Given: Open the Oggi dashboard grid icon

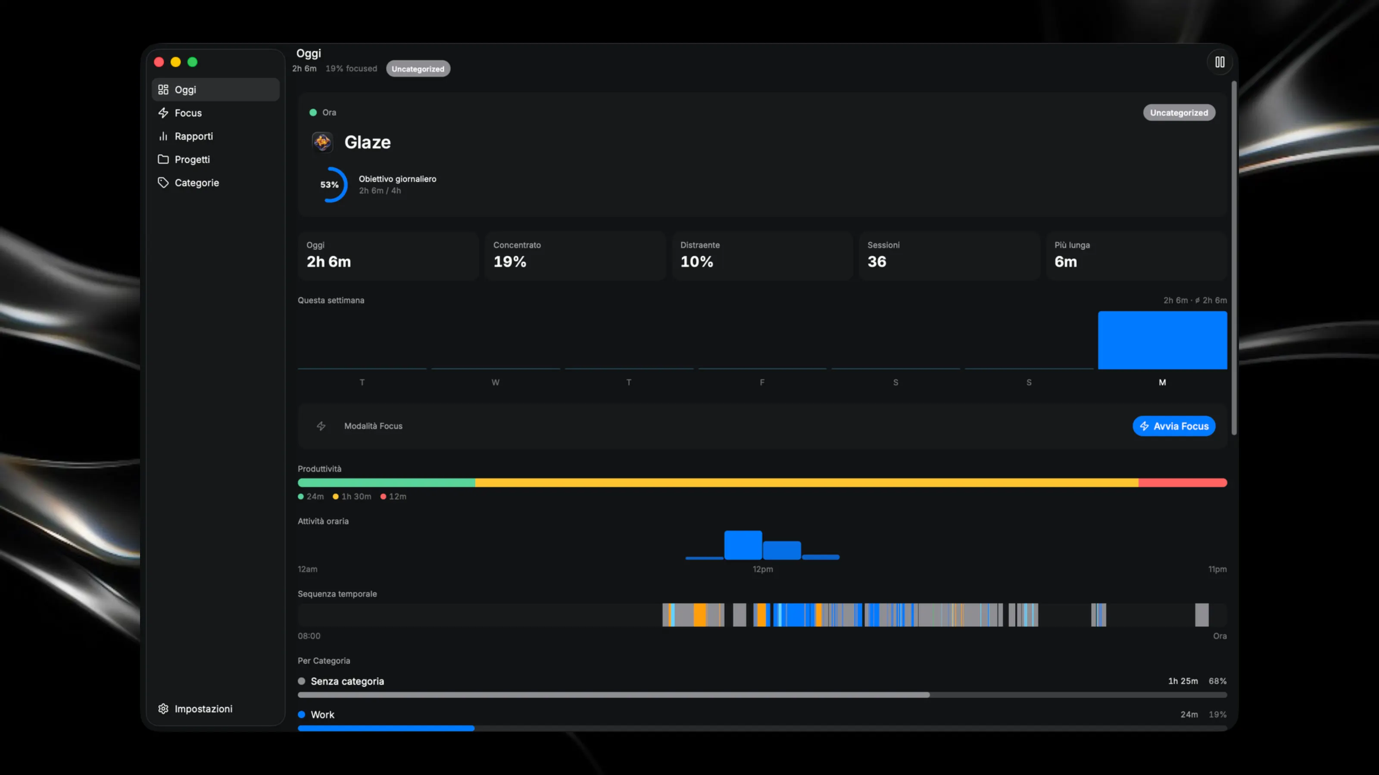Looking at the screenshot, I should pos(163,89).
